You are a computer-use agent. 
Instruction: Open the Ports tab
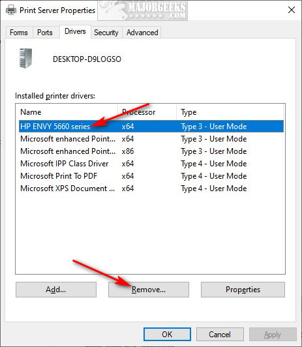(x=45, y=33)
